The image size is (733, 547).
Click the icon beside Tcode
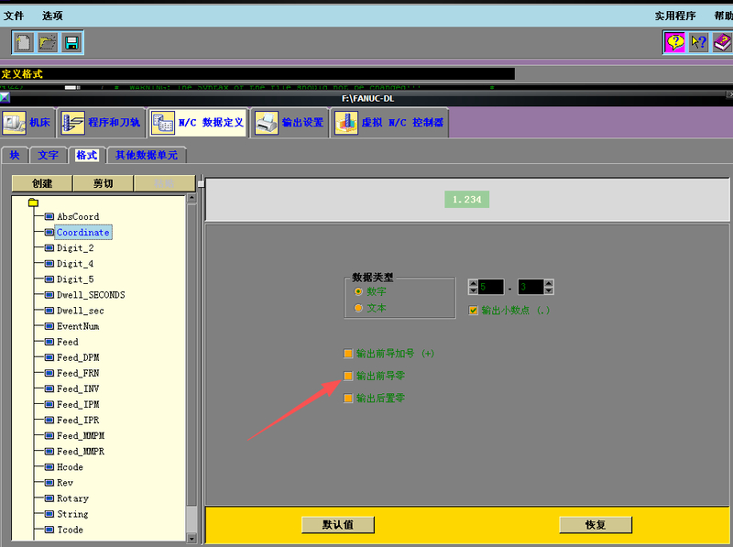(49, 530)
